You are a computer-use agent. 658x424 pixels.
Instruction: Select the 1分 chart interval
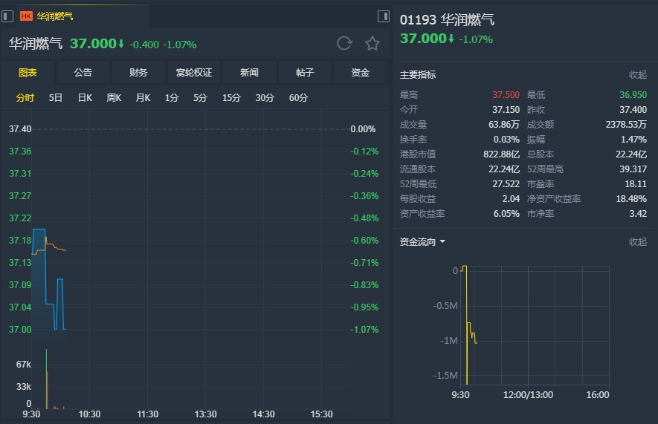pos(171,97)
